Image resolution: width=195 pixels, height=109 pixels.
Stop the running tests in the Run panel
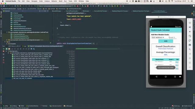[x=4, y=51]
